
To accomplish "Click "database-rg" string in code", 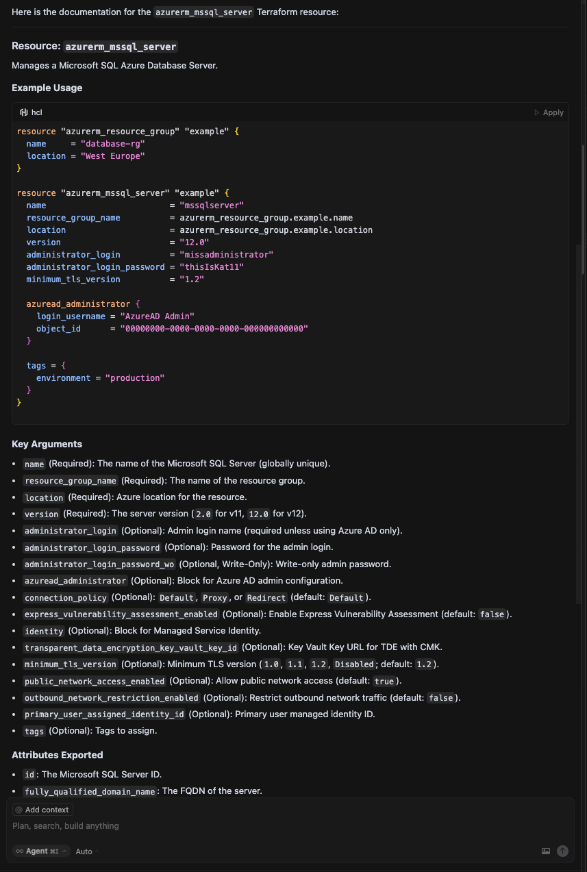I will point(112,144).
